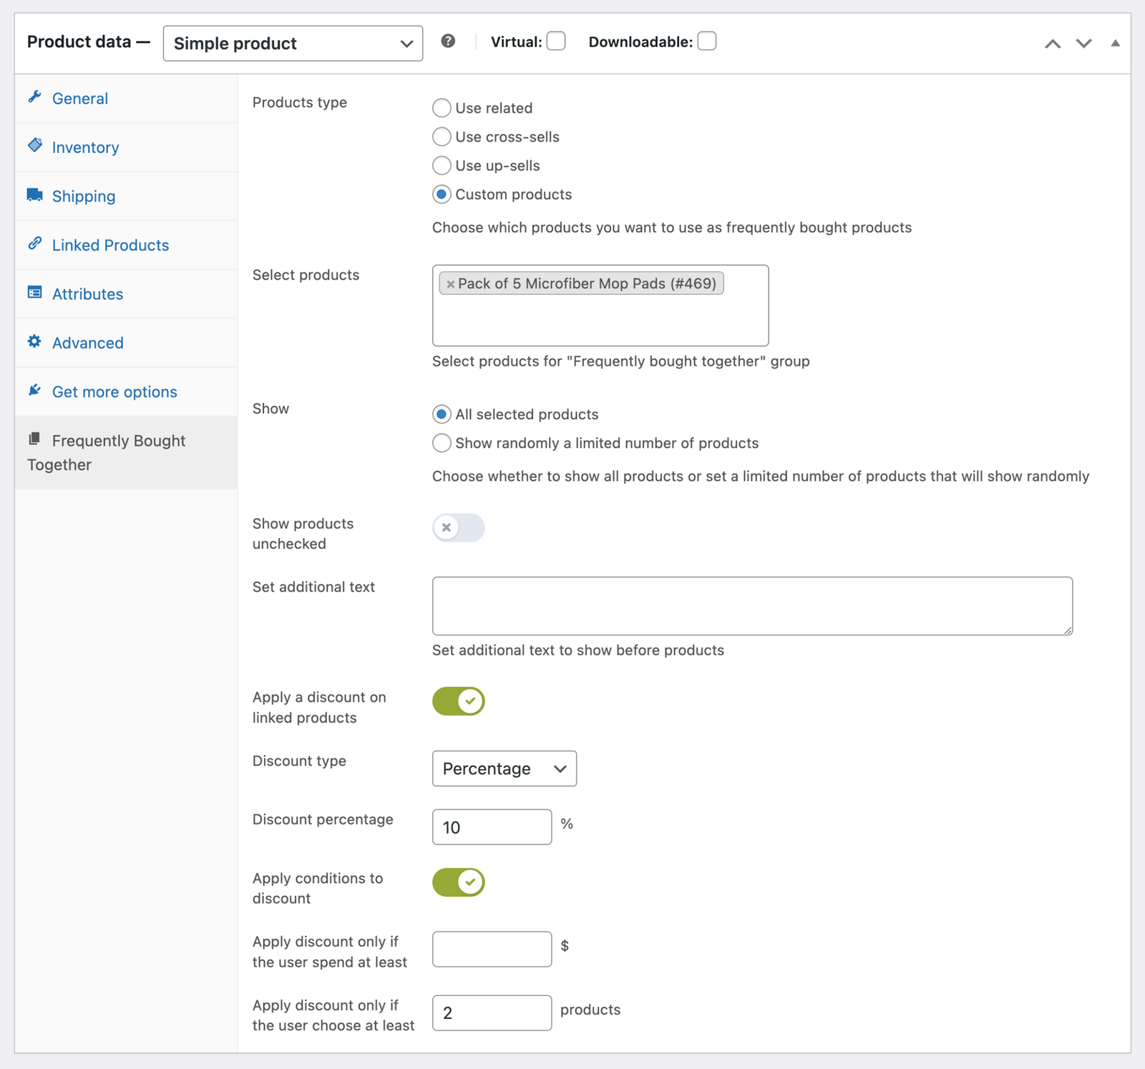The width and height of the screenshot is (1145, 1069).
Task: Click the help question mark icon
Action: pos(448,42)
